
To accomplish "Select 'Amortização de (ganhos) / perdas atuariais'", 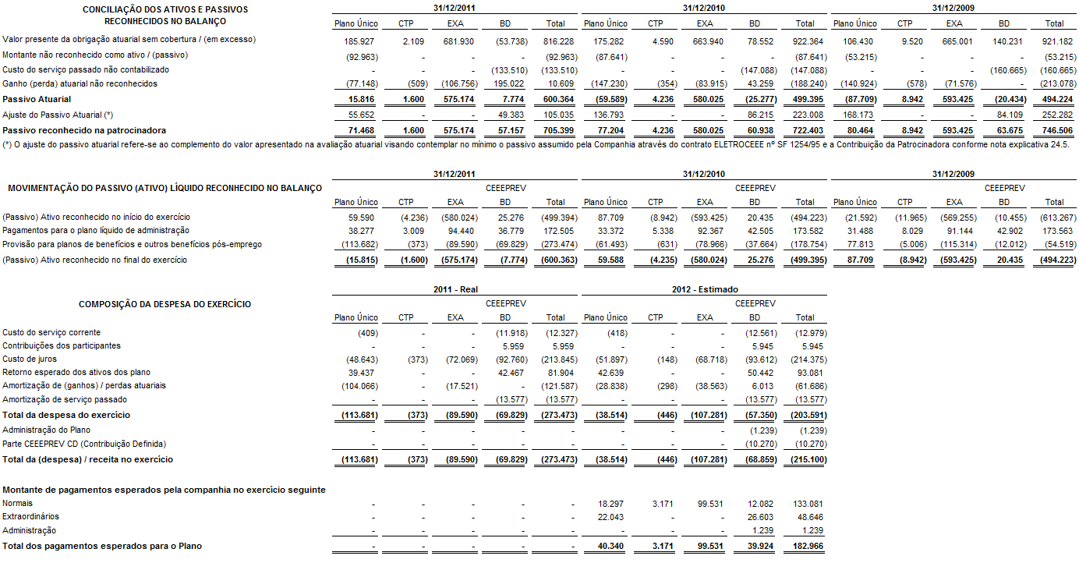I will (84, 385).
